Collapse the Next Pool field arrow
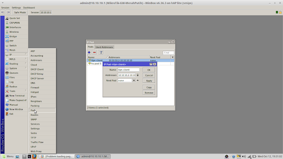283x159 pixels. 138,80
